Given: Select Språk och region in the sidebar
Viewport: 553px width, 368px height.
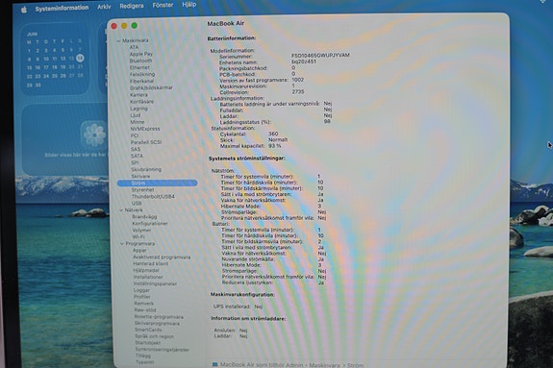Looking at the screenshot, I should click(x=154, y=336).
